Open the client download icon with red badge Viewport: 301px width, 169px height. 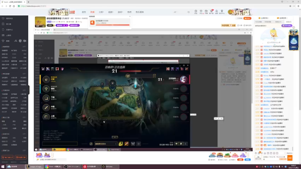pyautogui.click(x=211, y=12)
